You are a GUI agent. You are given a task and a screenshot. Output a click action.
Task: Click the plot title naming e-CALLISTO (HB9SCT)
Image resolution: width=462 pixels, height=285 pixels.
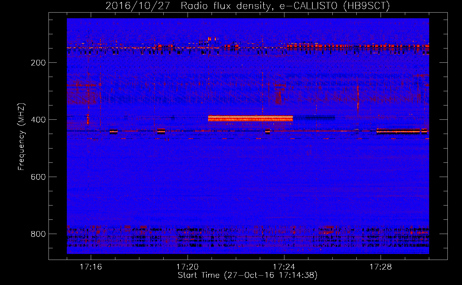coord(248,6)
